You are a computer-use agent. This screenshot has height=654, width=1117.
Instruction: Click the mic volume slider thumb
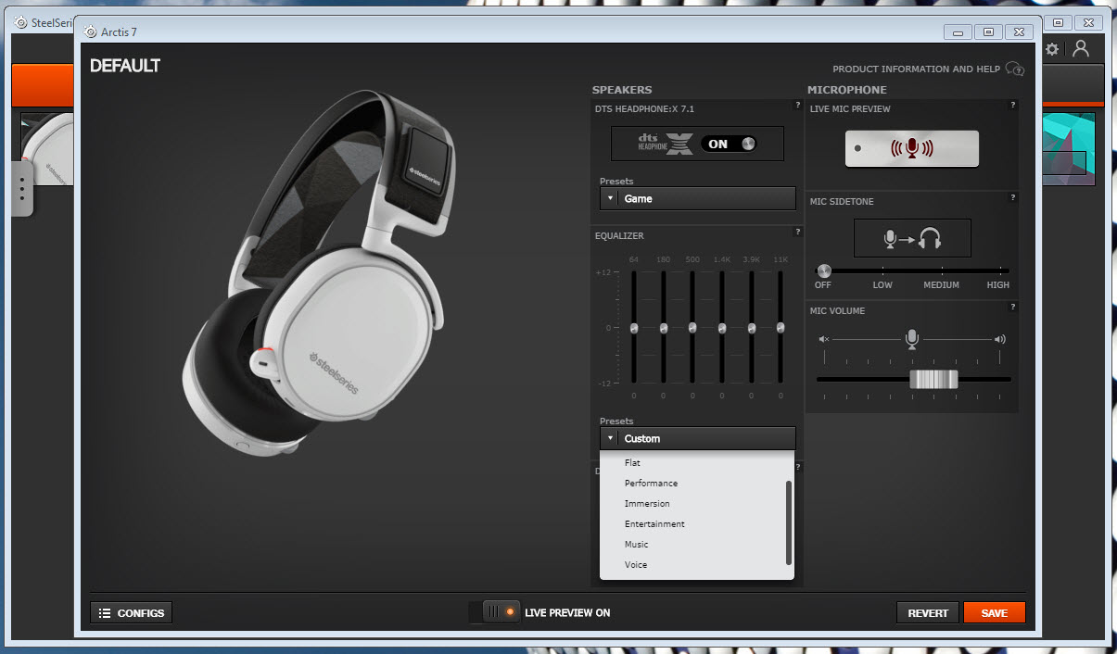(x=933, y=379)
